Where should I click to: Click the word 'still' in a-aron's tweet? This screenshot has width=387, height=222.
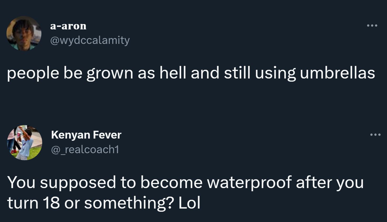click(x=237, y=73)
